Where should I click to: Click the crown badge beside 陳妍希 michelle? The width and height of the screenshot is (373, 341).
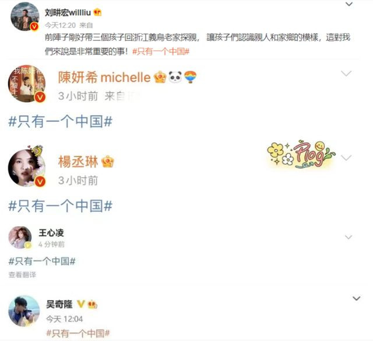click(160, 77)
